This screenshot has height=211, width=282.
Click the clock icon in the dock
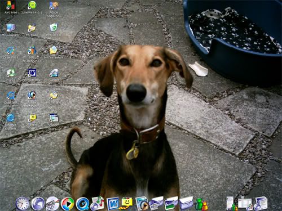[23, 203]
